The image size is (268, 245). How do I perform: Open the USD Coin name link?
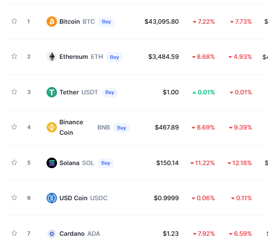tap(73, 198)
